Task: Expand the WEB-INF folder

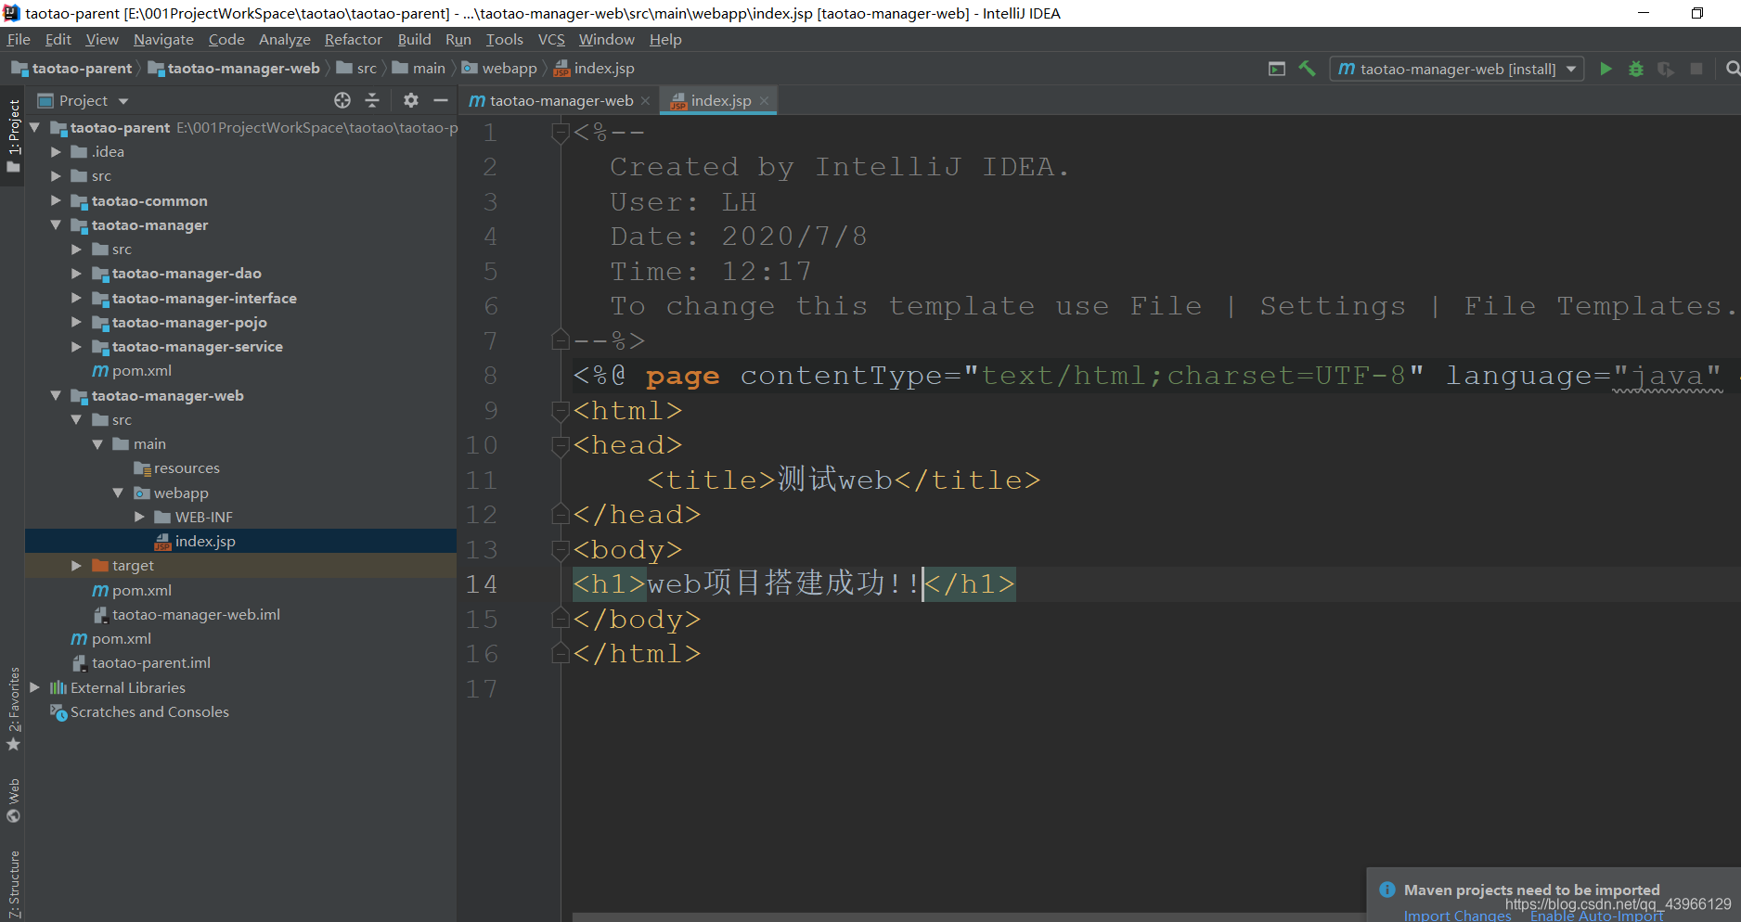Action: [139, 517]
